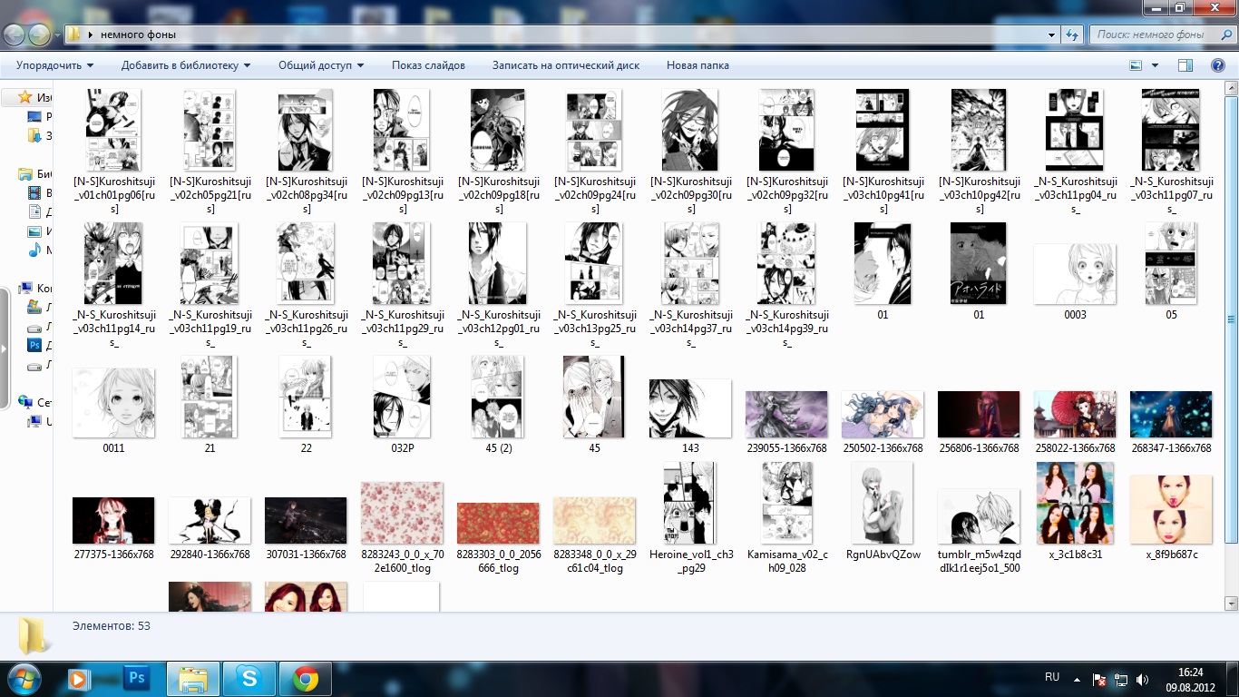Select the thumbnail of file 0011
The image size is (1239, 697).
click(x=113, y=403)
